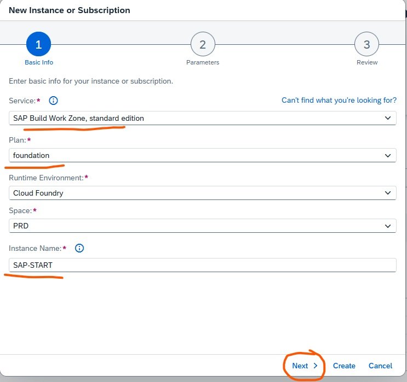Jump to step 3 circle in wizard
The image size is (407, 382).
coord(366,45)
